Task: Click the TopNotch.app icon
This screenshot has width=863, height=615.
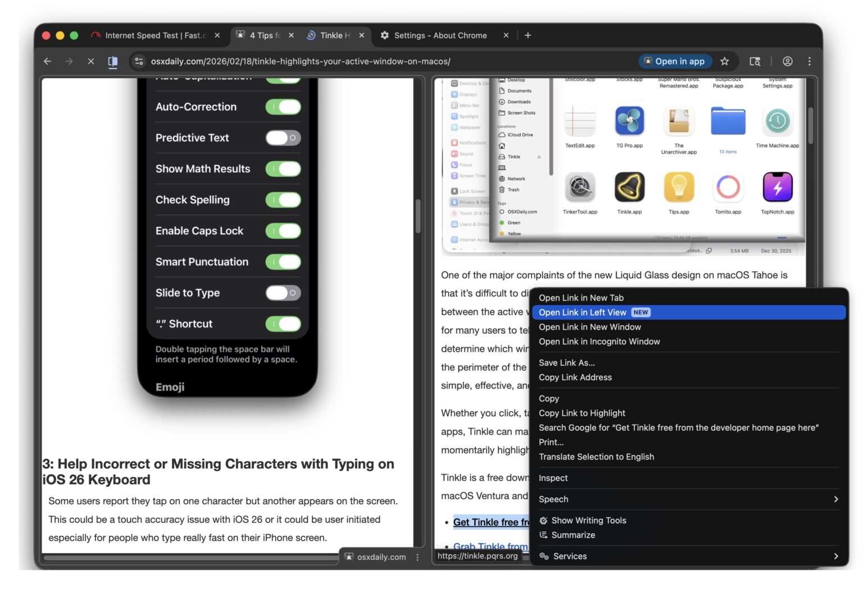Action: coord(778,187)
